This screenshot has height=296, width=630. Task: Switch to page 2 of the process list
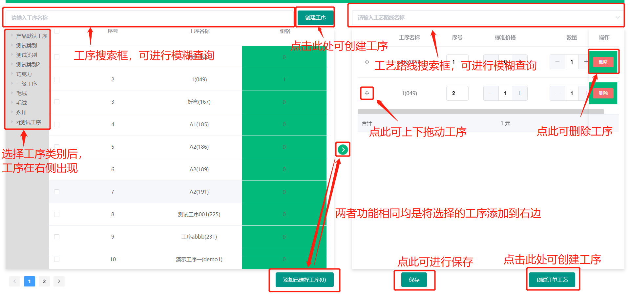[44, 281]
